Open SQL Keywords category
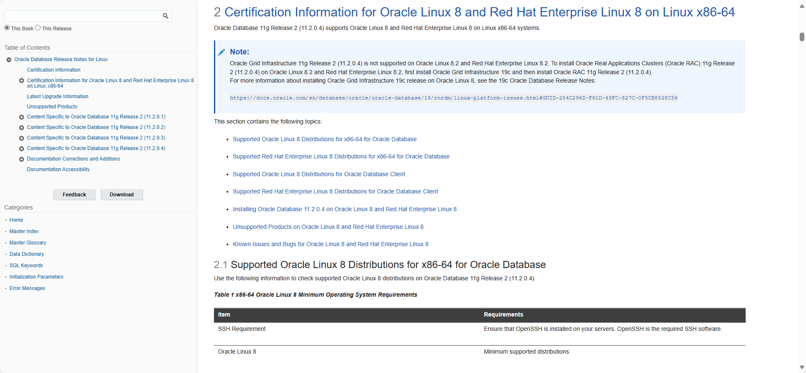 [26, 266]
